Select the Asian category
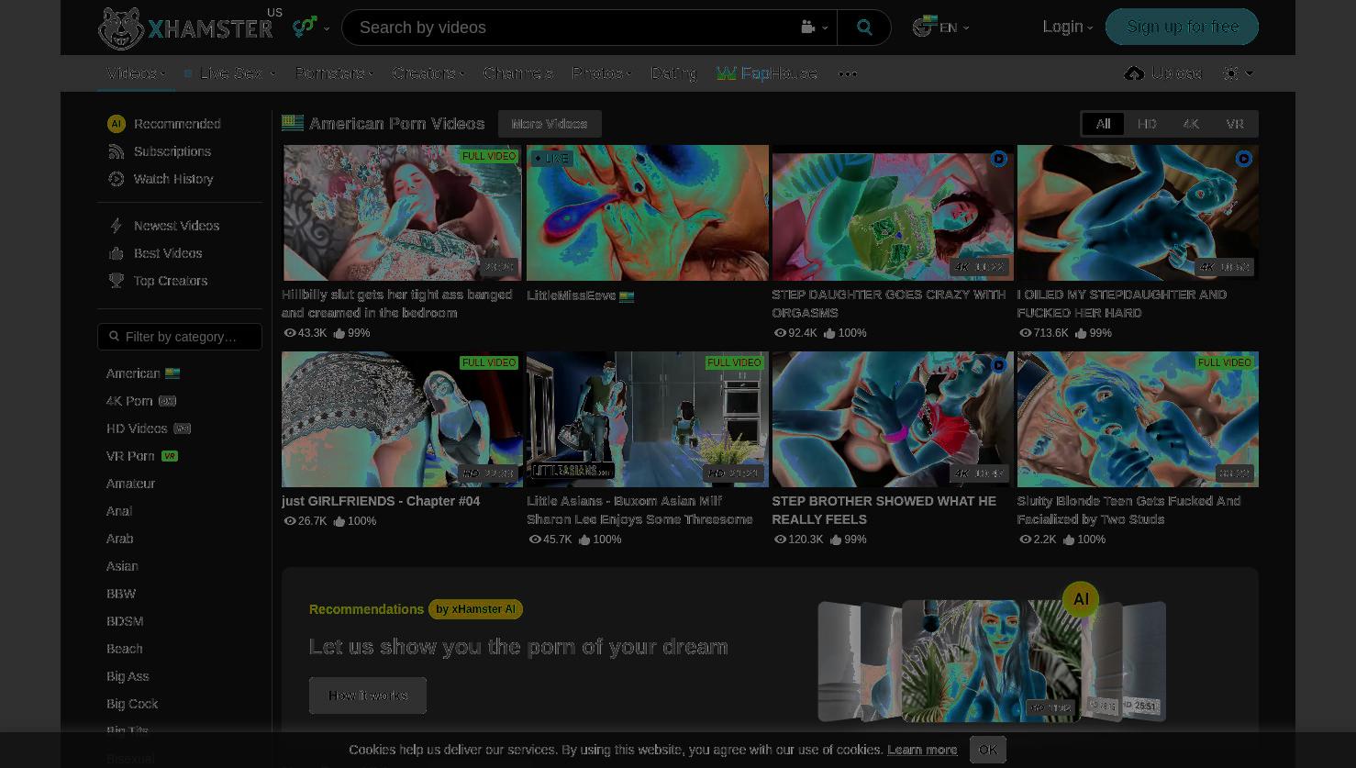Screen dimensions: 1356x768 coord(122,566)
